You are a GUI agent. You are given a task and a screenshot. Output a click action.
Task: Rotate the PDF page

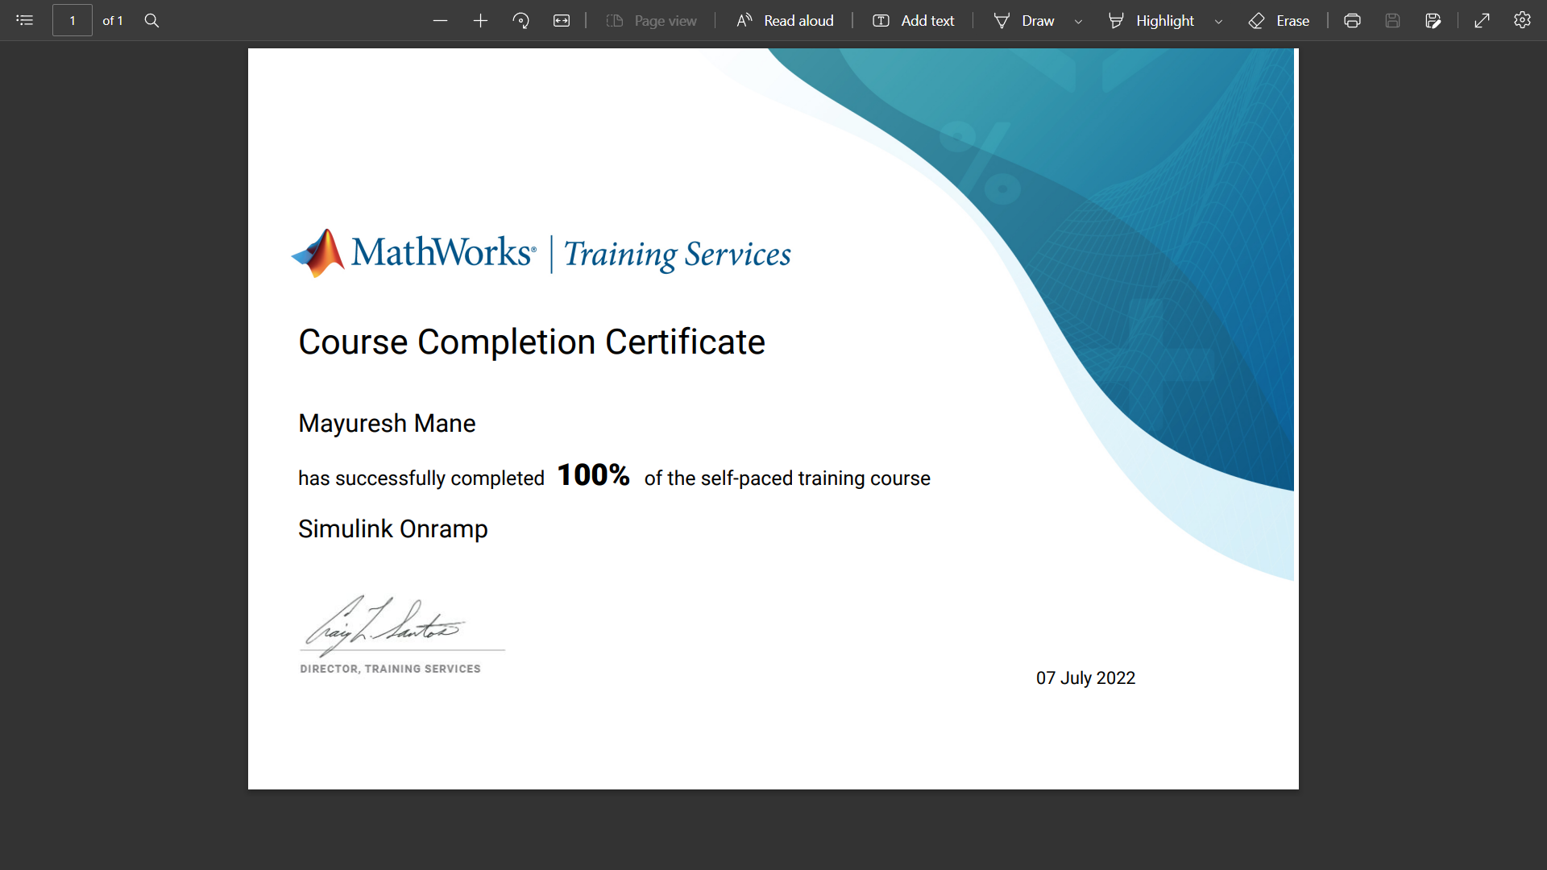pyautogui.click(x=521, y=20)
